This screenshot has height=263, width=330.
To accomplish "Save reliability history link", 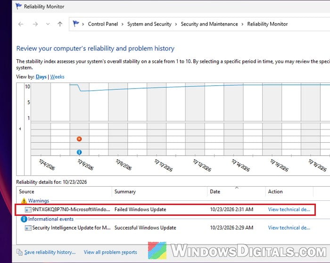I will coord(50,252).
